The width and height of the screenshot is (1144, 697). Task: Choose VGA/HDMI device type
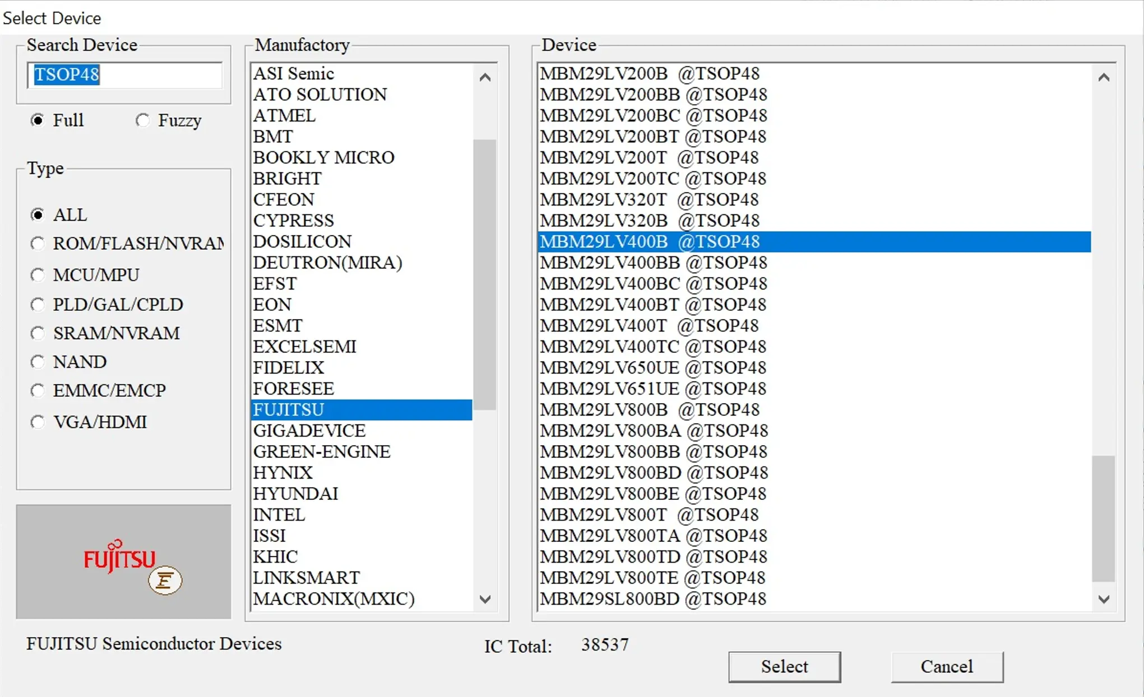point(38,422)
